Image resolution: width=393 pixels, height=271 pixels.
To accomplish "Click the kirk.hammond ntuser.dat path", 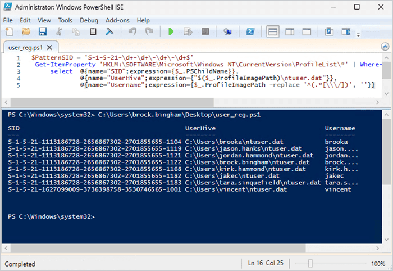I will [x=245, y=169].
